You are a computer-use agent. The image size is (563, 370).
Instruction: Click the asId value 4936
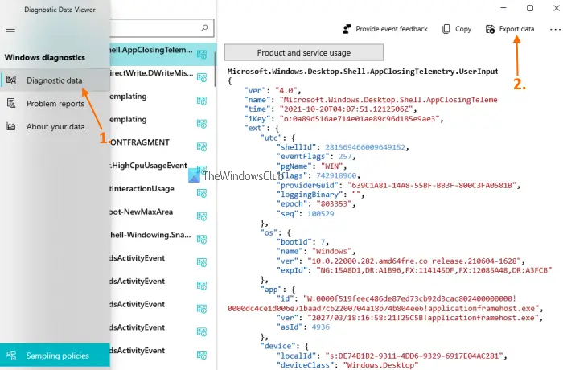tap(321, 327)
